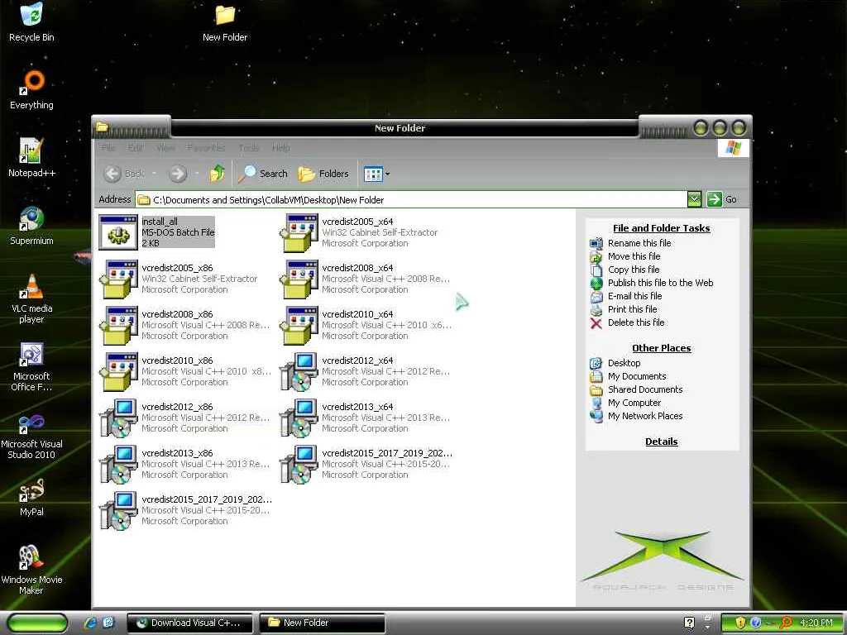
Task: Go to My Documents in Other Places
Action: pos(637,376)
